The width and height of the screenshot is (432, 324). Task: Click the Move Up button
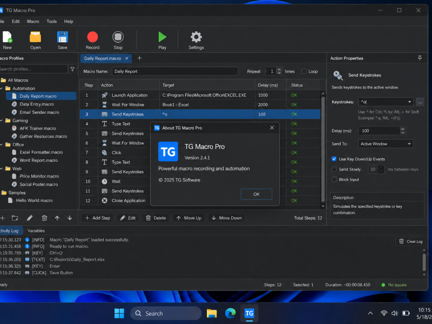tap(188, 218)
